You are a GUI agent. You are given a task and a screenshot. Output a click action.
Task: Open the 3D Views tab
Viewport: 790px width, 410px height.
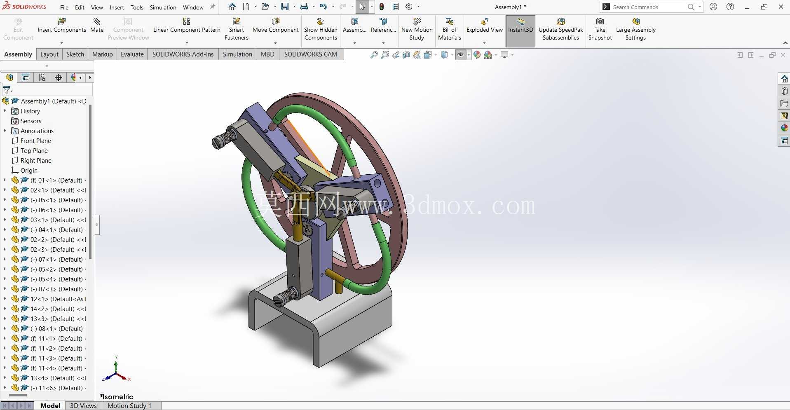[83, 405]
